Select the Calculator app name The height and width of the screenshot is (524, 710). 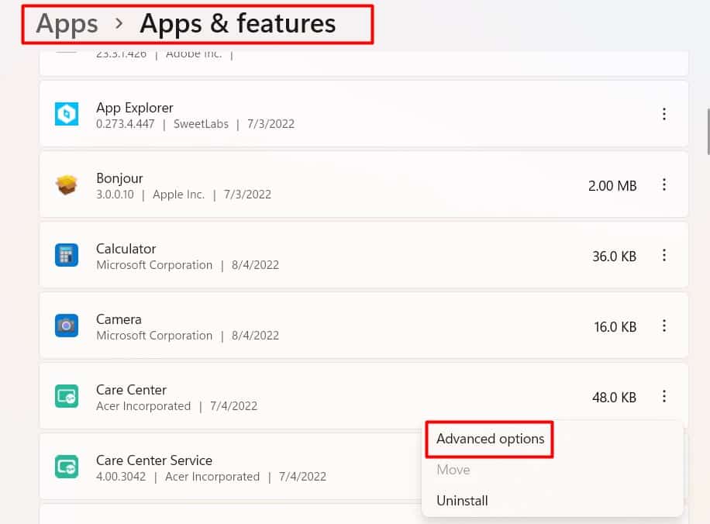126,249
